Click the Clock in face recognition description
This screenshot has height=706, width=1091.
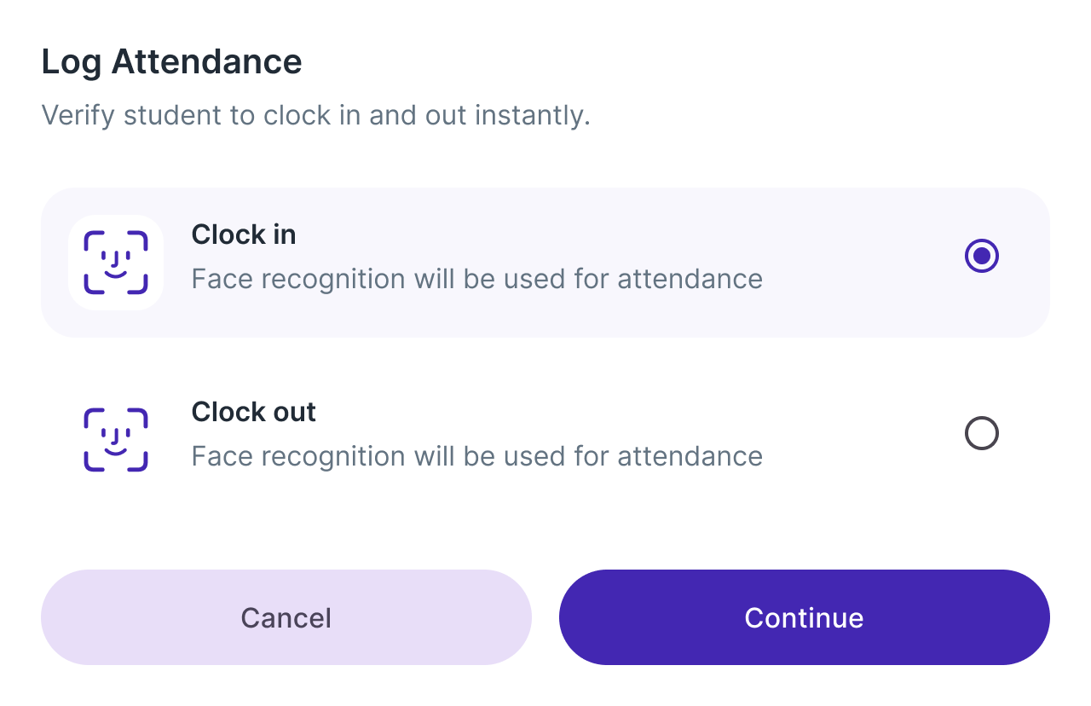[x=477, y=280]
